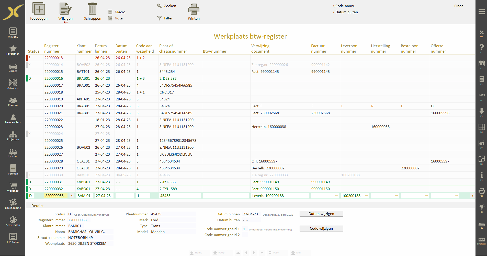This screenshot has height=256, width=487.
Task: Open lookup dots in Offertenummer field
Action: 456,196
